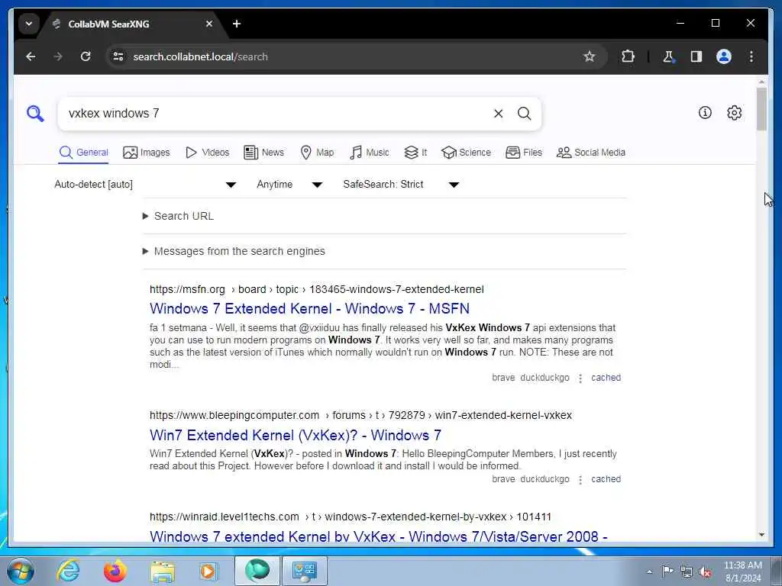Click the scrollbar down arrow
This screenshot has width=782, height=586.
coord(761,535)
